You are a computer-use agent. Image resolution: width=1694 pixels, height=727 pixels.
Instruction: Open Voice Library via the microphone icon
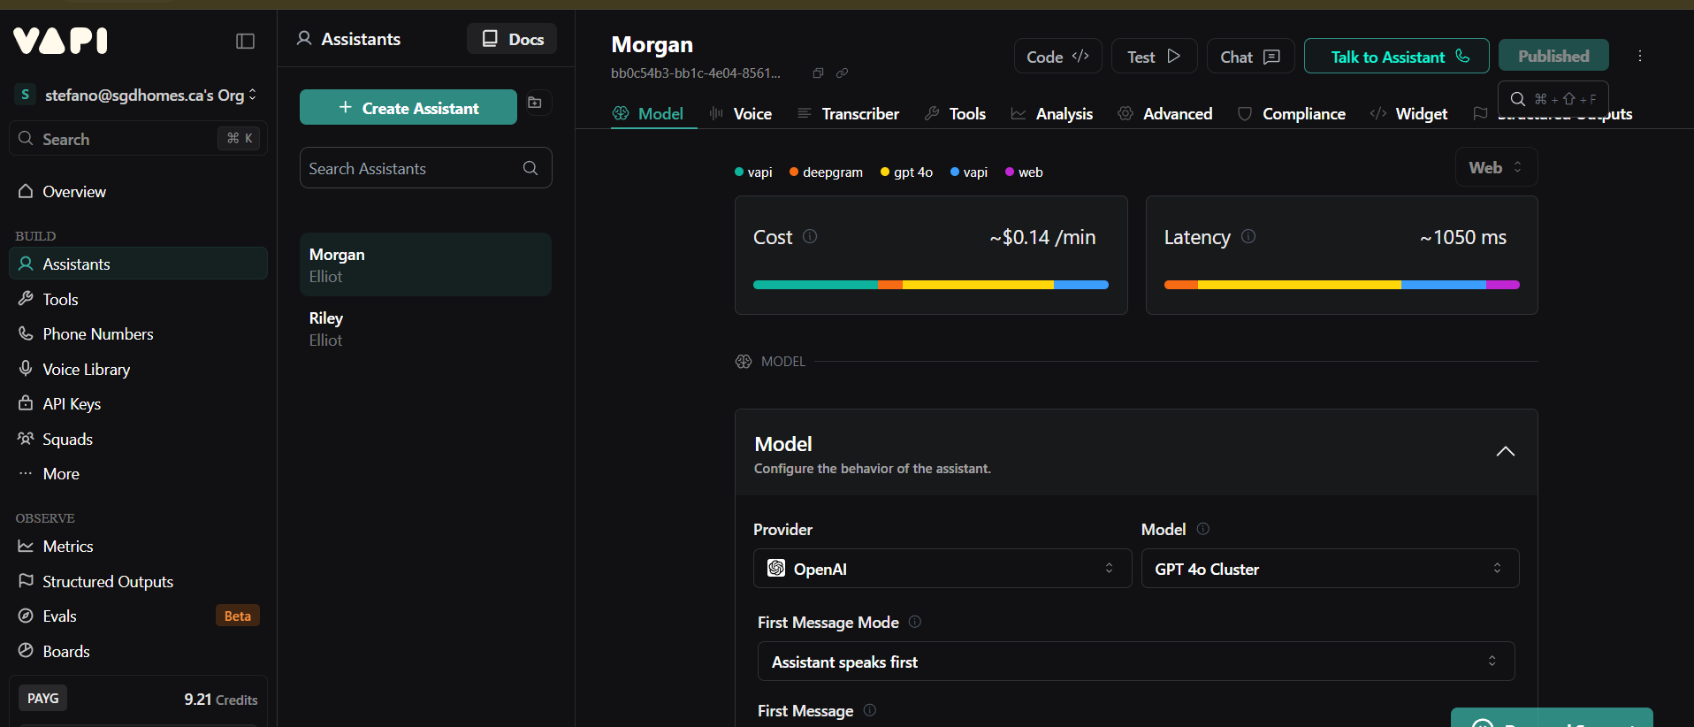(x=26, y=369)
